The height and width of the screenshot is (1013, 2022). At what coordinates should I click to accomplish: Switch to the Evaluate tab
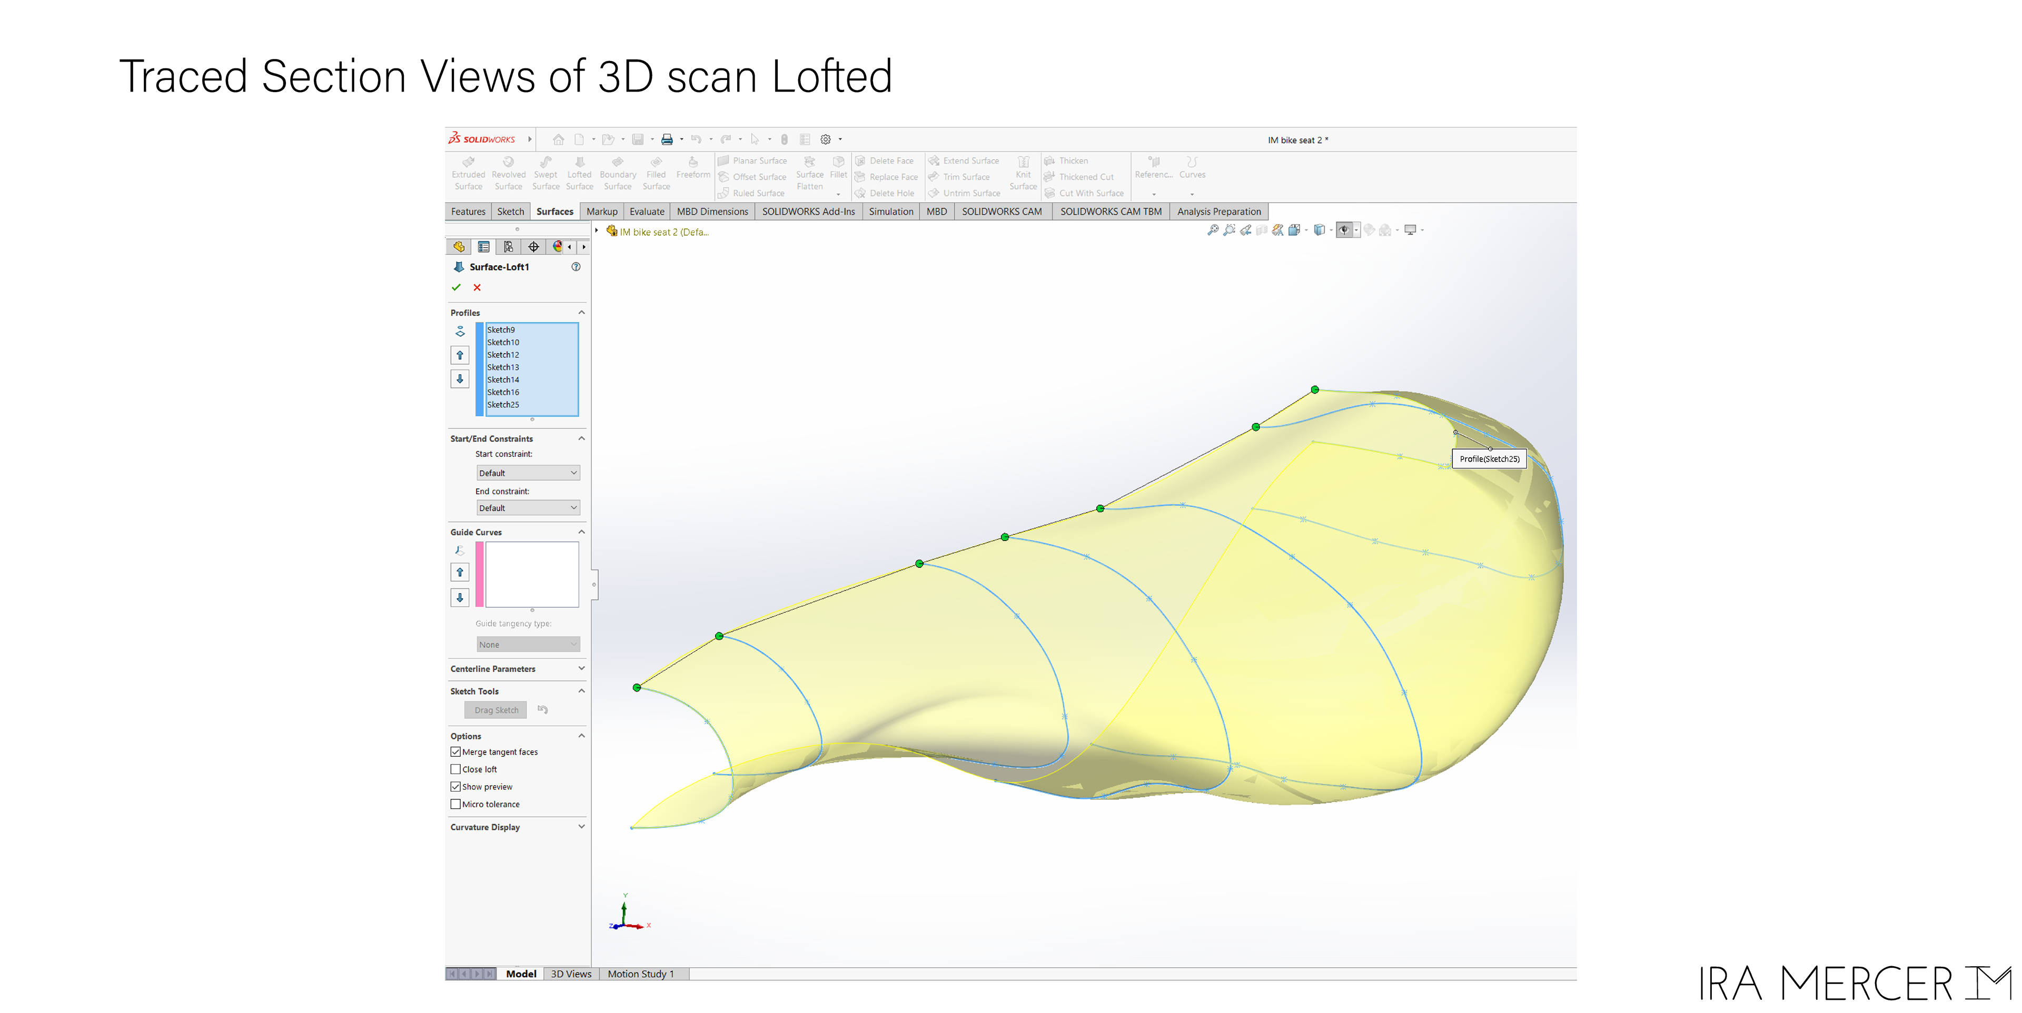646,212
